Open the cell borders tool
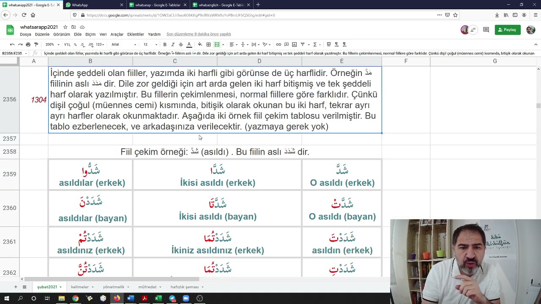The height and width of the screenshot is (304, 541). 208,44
